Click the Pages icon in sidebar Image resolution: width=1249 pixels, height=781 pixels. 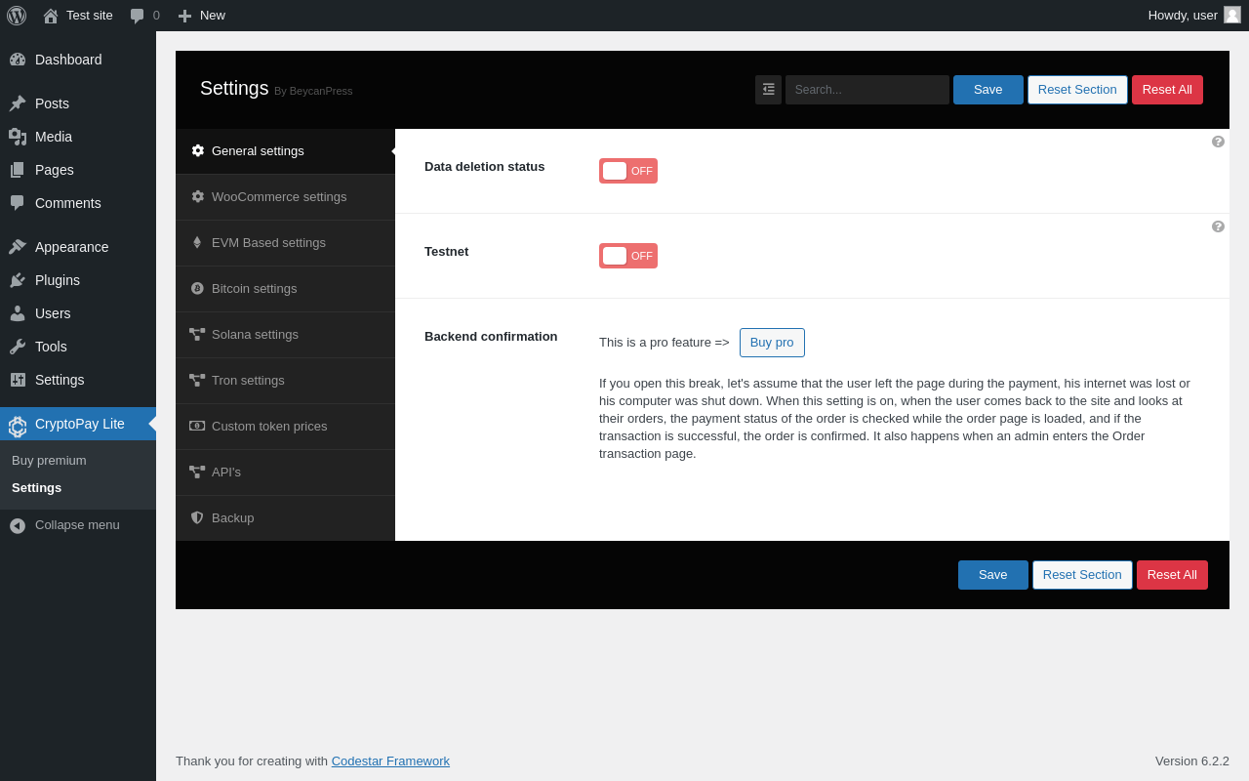pyautogui.click(x=18, y=170)
